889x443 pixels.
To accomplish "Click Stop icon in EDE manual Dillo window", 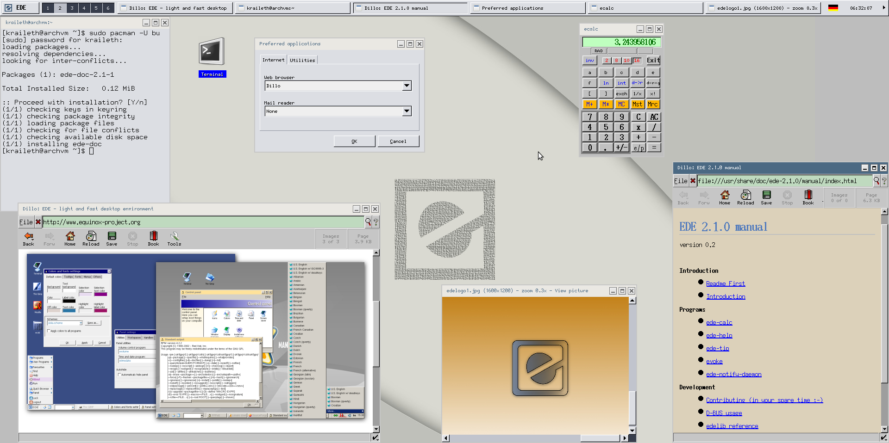I will tap(787, 198).
